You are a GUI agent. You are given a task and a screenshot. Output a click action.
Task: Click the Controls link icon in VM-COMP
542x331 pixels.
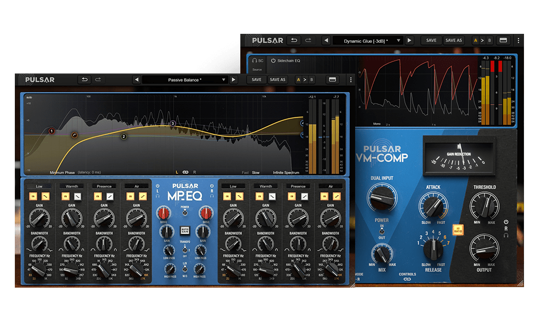(x=408, y=280)
